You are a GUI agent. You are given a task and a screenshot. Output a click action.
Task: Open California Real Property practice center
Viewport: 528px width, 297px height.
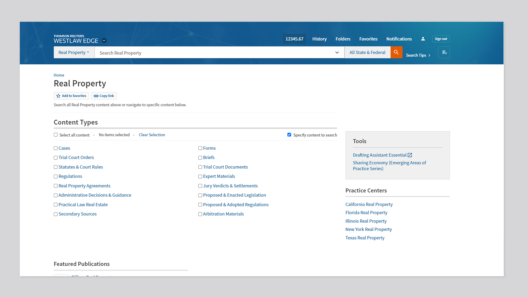(x=369, y=205)
